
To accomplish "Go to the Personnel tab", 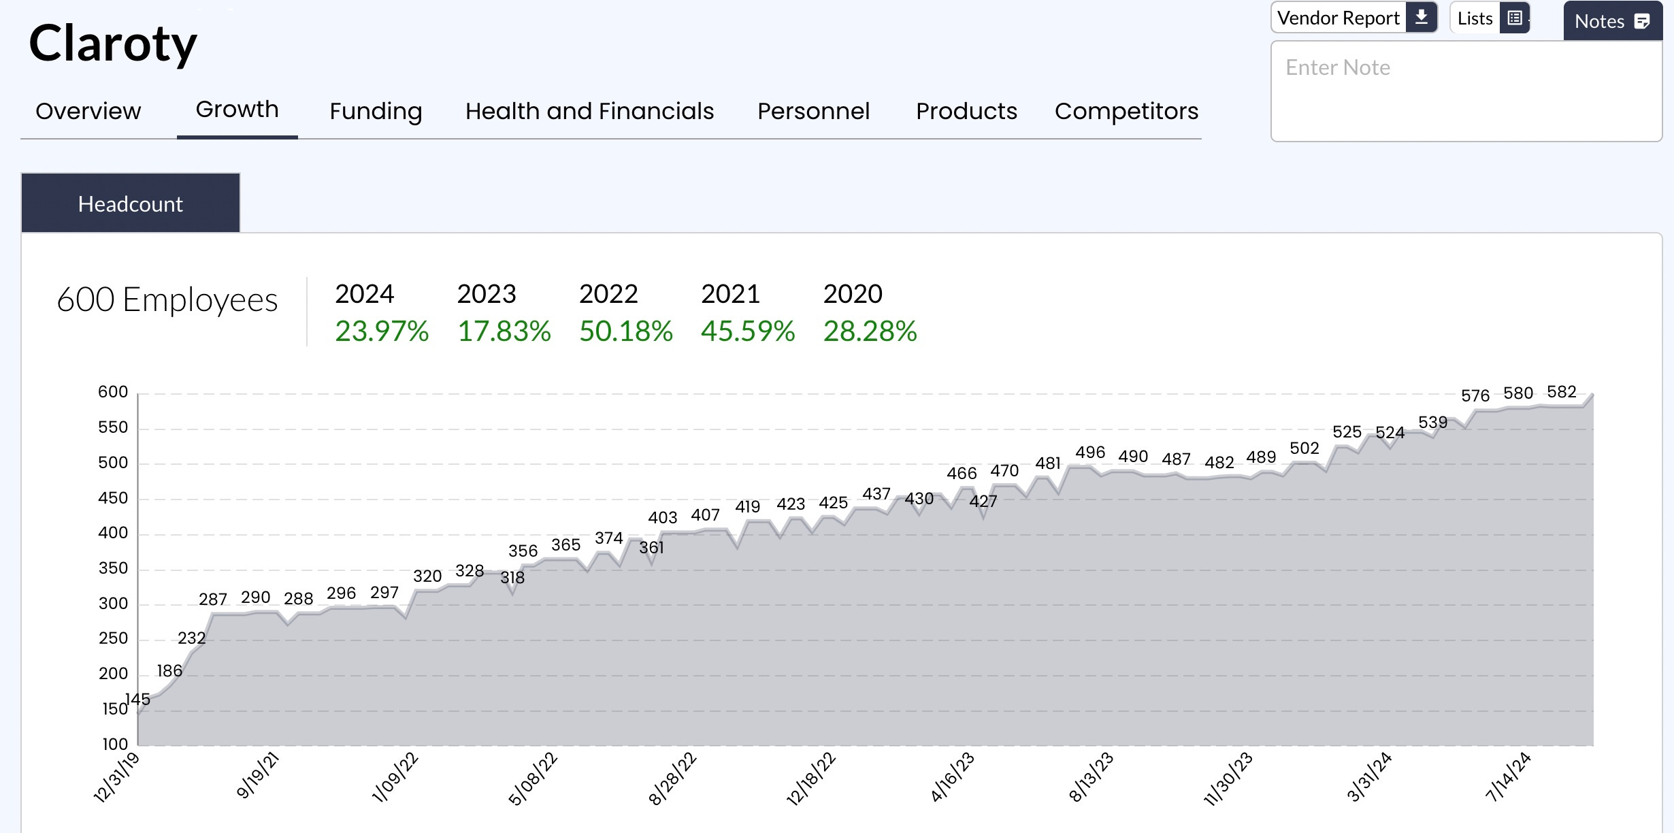I will [x=813, y=111].
